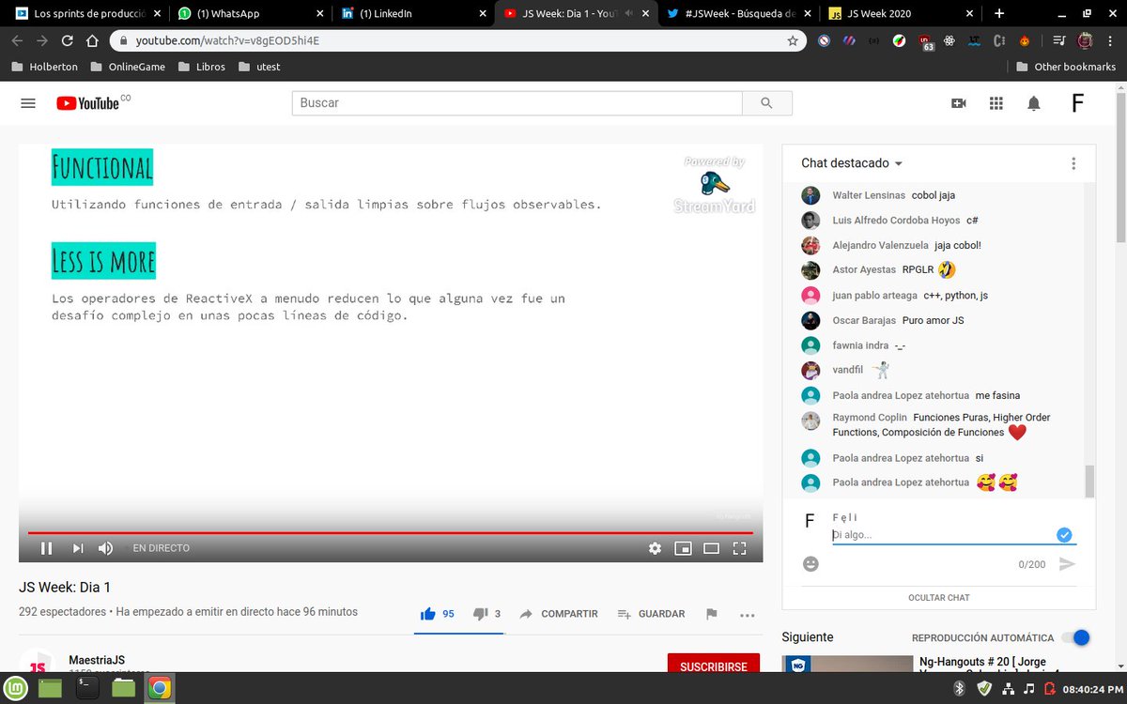Open the YouTube guide hamburger menu
Image resolution: width=1127 pixels, height=704 pixels.
pos(27,103)
